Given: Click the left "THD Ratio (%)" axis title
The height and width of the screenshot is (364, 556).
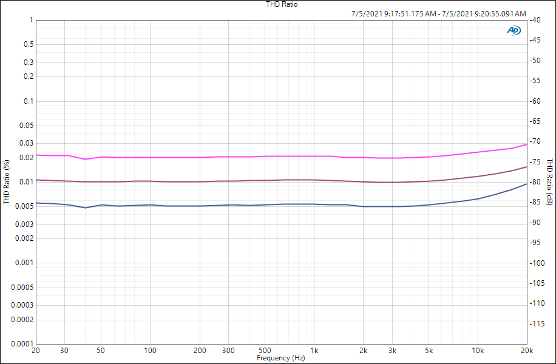Looking at the screenshot, I should coord(6,181).
